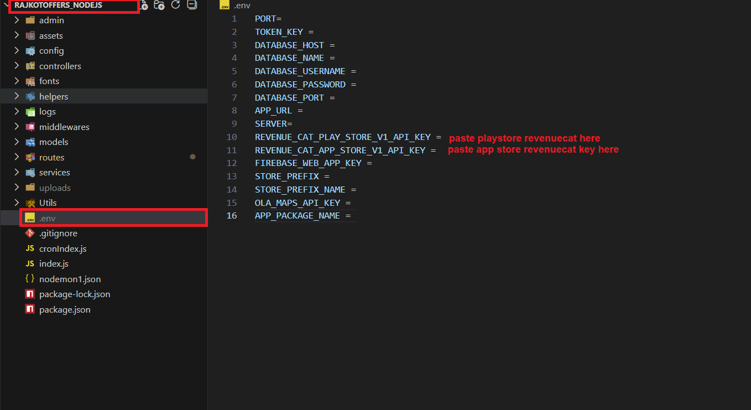Open package-lock.json file
This screenshot has height=410, width=751.
point(75,294)
